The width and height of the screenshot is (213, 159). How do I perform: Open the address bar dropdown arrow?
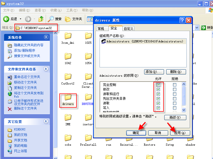197,28
